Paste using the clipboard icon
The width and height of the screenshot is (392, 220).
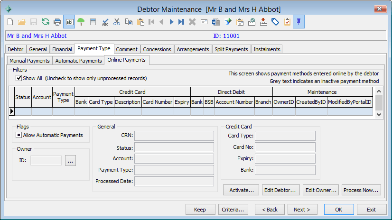point(141,22)
